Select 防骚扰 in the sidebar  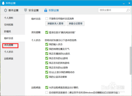coord(7,31)
